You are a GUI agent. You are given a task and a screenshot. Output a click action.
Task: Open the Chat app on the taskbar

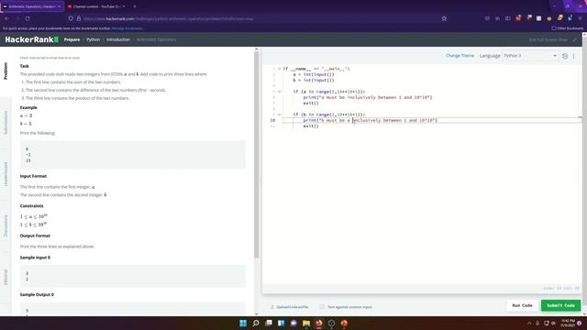[x=293, y=323]
